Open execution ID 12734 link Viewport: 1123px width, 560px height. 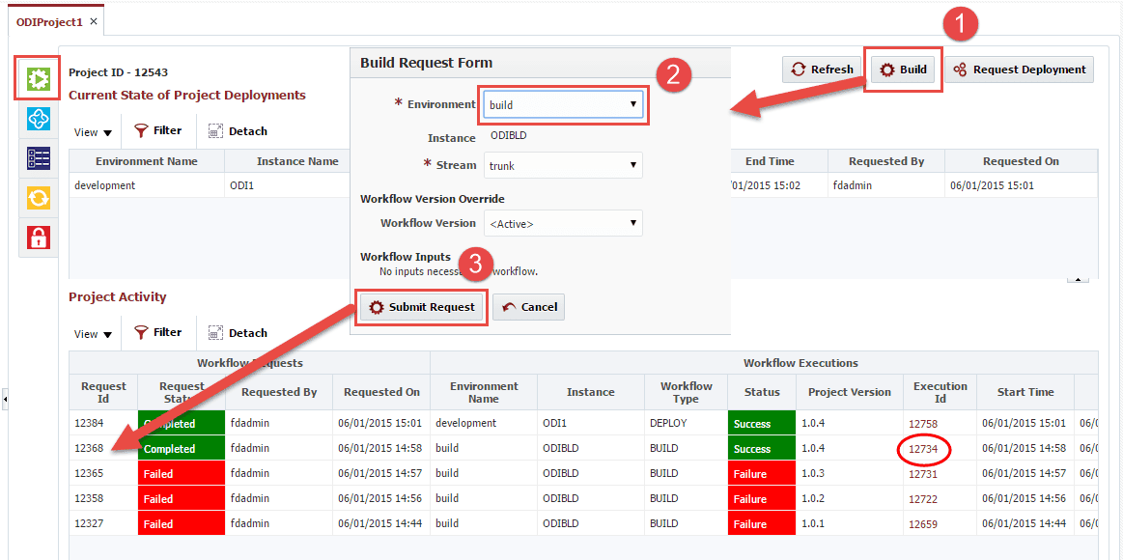923,449
